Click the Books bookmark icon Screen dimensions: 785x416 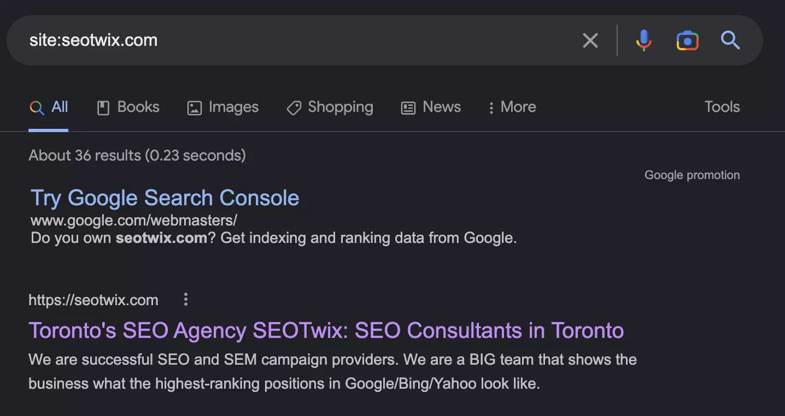coord(102,108)
